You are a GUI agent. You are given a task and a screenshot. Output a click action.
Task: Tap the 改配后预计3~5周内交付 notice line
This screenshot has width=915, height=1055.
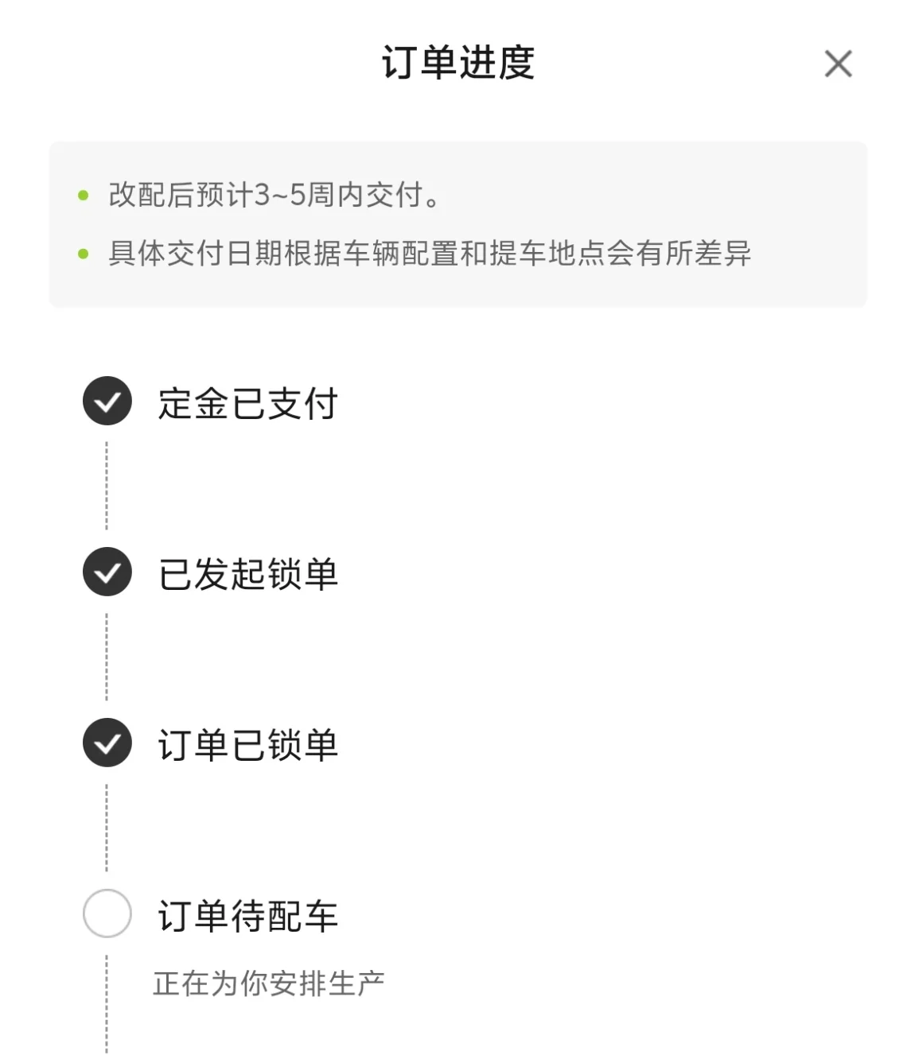(274, 195)
